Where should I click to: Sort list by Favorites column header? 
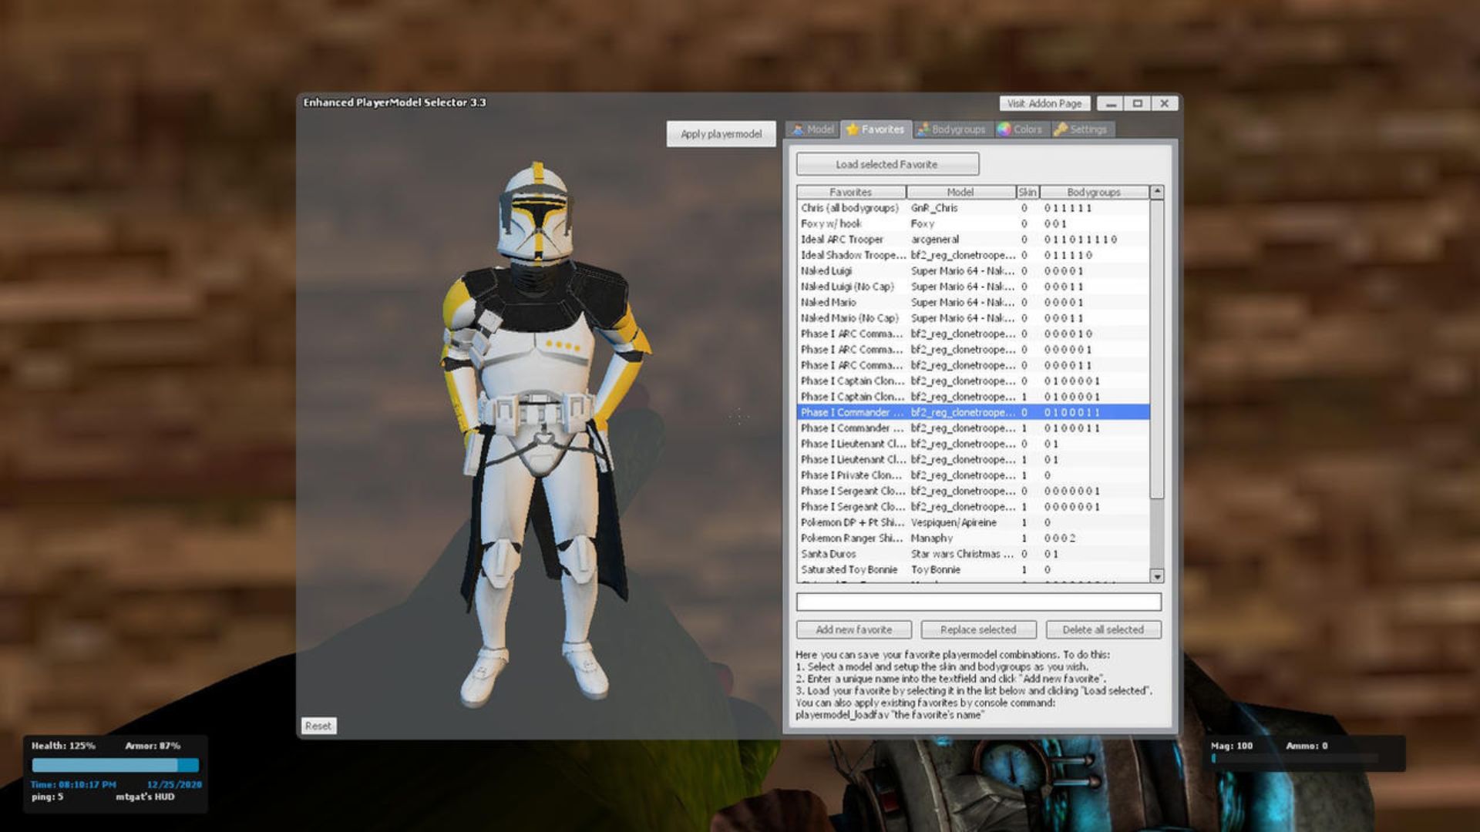[x=850, y=192]
